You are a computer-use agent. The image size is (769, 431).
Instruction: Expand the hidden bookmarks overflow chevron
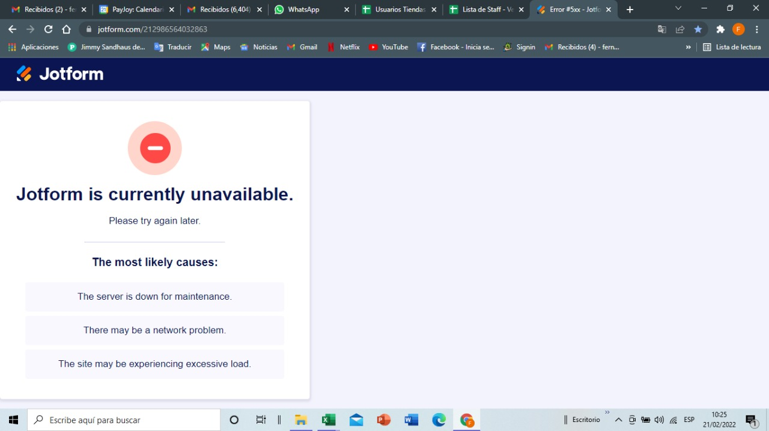point(688,47)
